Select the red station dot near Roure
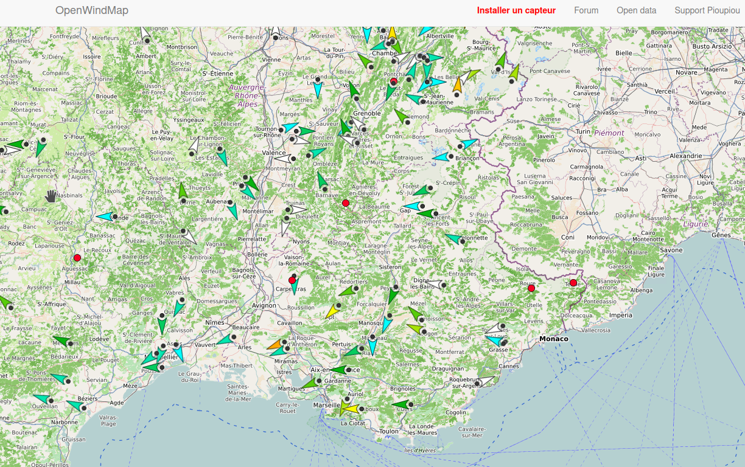 tap(531, 288)
